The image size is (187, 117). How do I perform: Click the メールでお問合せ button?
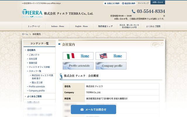93,109
